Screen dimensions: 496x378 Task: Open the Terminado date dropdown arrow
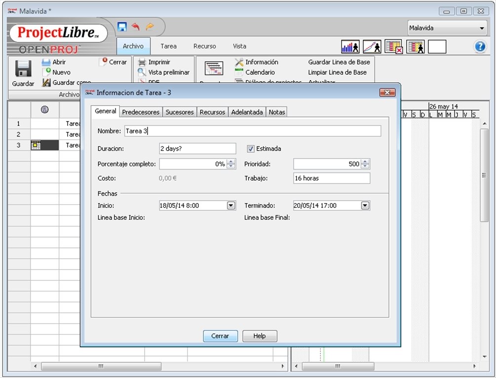coord(365,206)
